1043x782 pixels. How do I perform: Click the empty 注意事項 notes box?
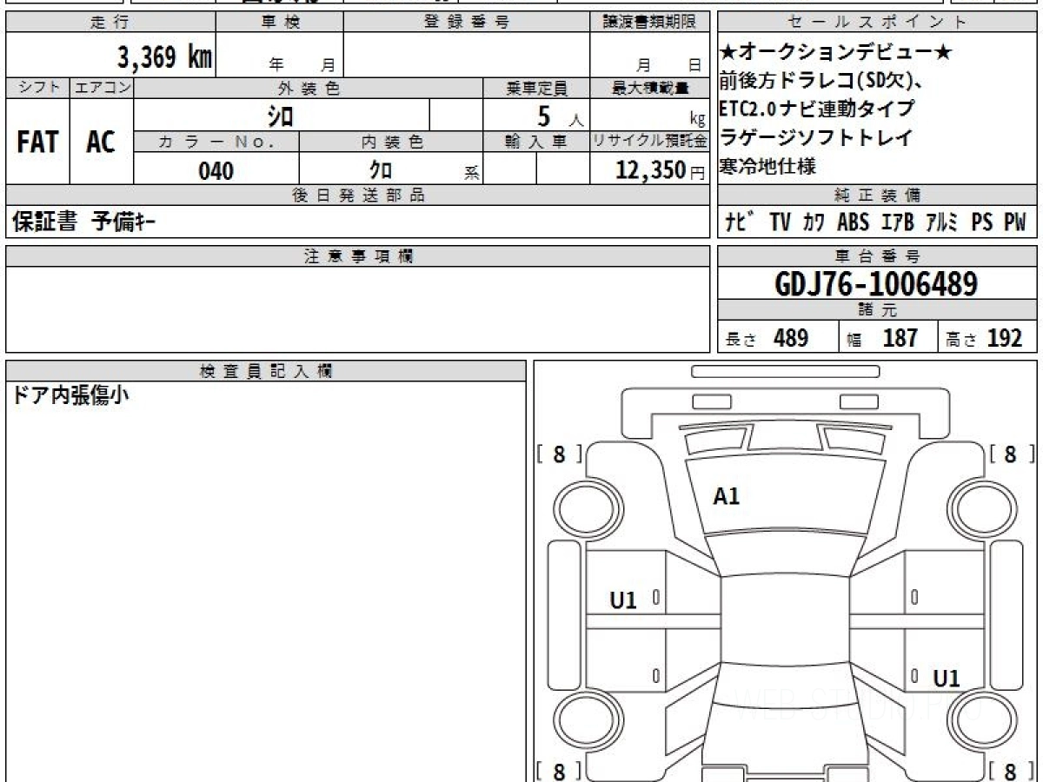coord(357,309)
